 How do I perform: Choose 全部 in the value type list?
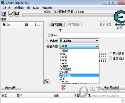pyautogui.click(x=79, y=78)
